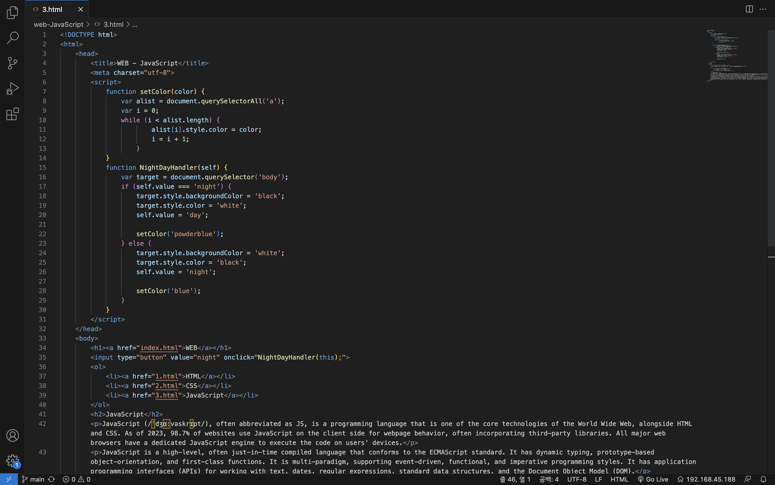Screen dimensions: 775x485
Task: Open the Source Control view
Action: 12,63
